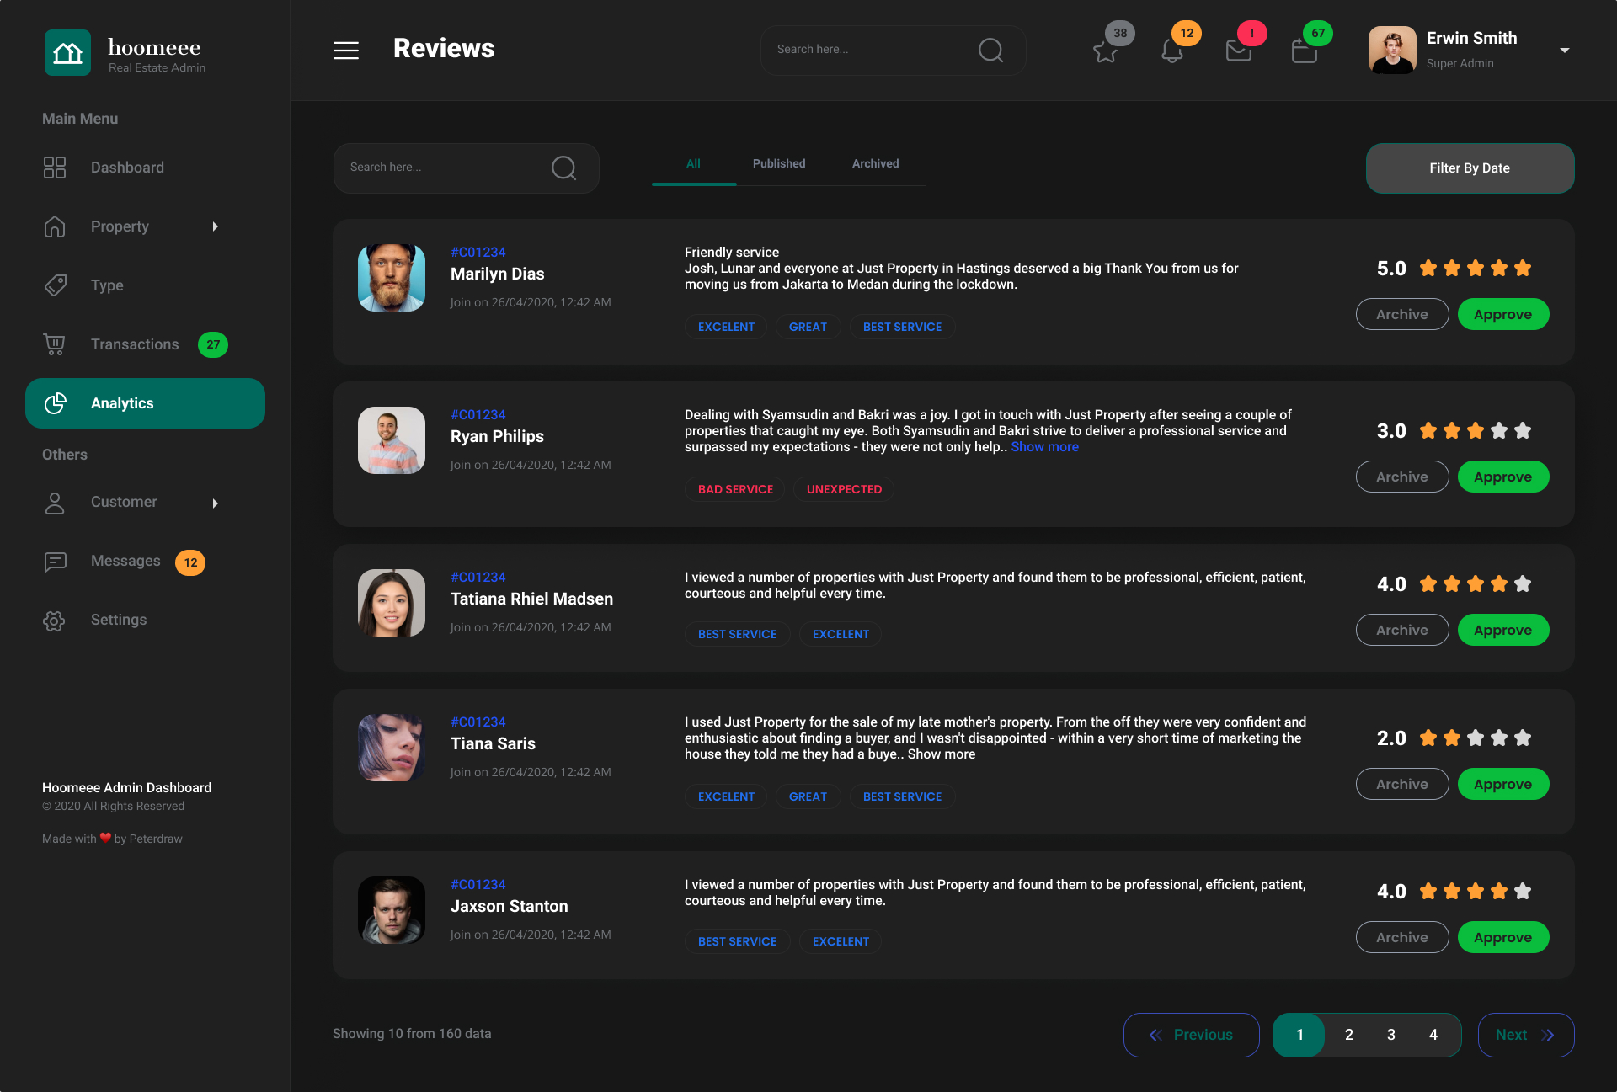This screenshot has width=1617, height=1092.
Task: Click the favorites star icon showing 38
Action: pyautogui.click(x=1106, y=52)
